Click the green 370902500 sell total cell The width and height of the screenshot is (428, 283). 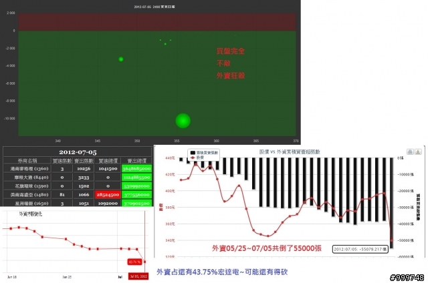pyautogui.click(x=136, y=203)
